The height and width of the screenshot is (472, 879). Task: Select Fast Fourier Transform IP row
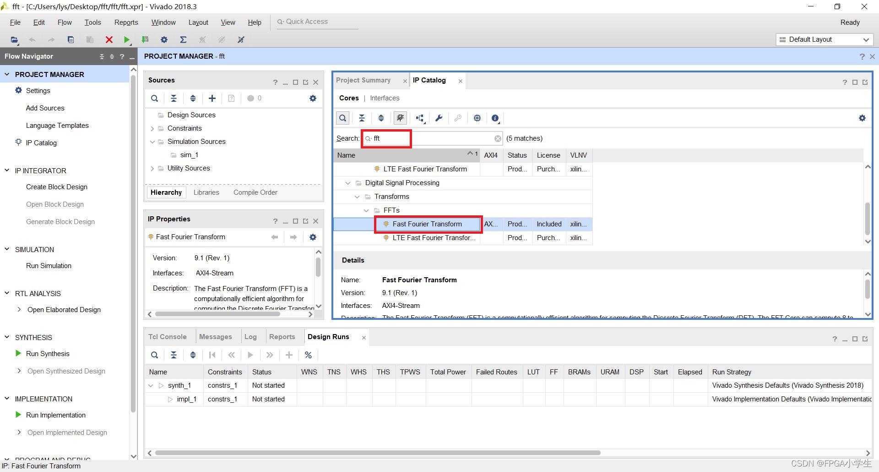(463, 224)
